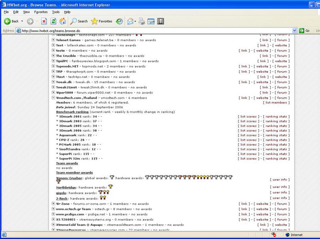Expand the www.pcdiga.com team entry

coord(53,214)
